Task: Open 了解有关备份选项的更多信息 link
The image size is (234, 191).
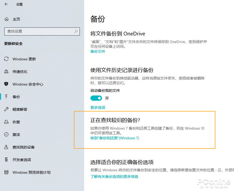Action: pyautogui.click(x=114, y=177)
